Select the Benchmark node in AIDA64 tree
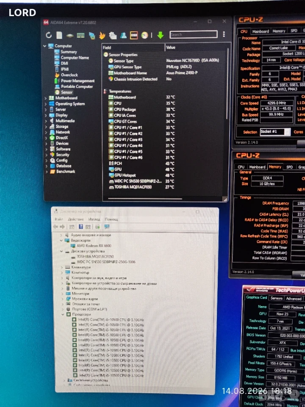Screen dimensions: 305x407 [x=66, y=172]
